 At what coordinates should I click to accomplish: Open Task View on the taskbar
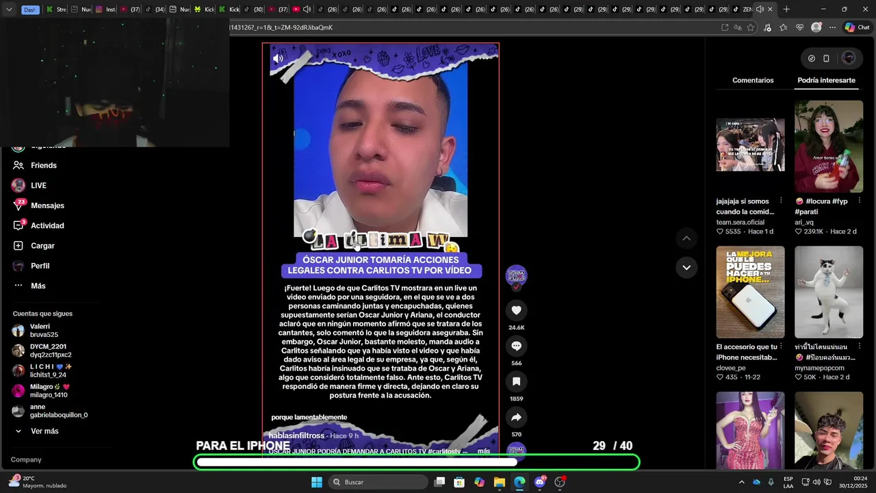point(439,482)
